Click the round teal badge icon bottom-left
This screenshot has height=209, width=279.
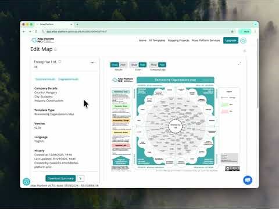coord(27,182)
